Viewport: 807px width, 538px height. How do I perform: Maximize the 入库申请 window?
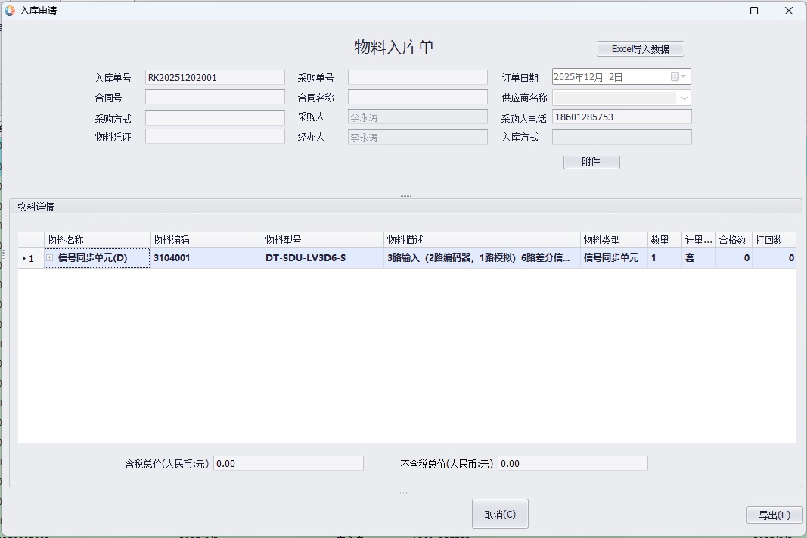(753, 11)
